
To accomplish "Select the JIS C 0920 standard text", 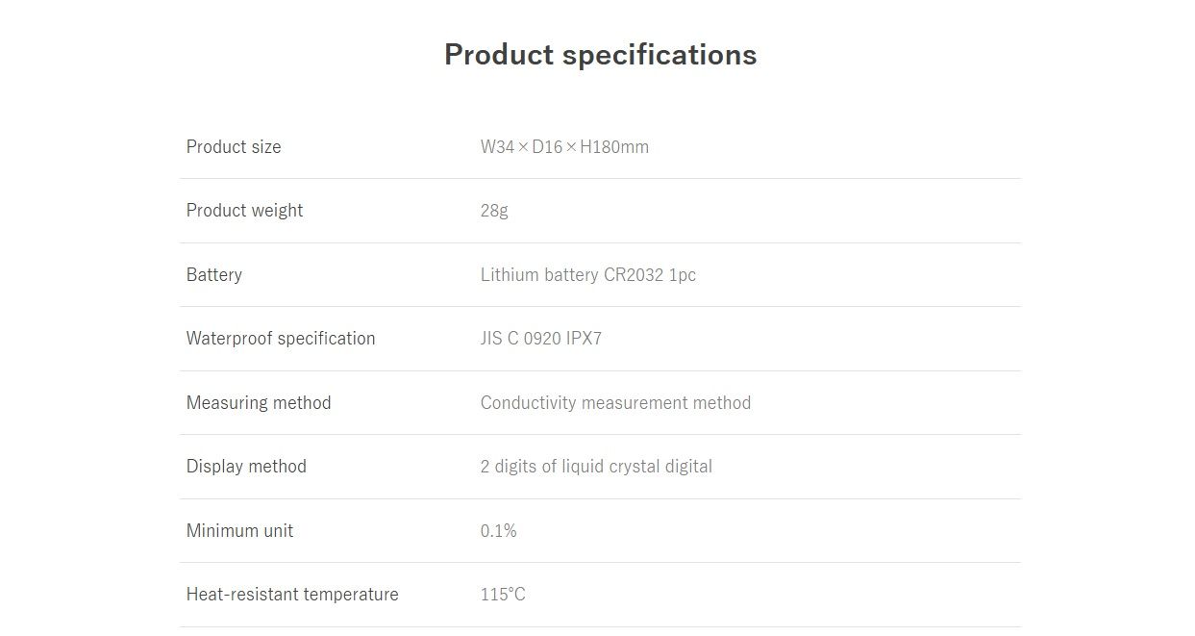I will [520, 339].
